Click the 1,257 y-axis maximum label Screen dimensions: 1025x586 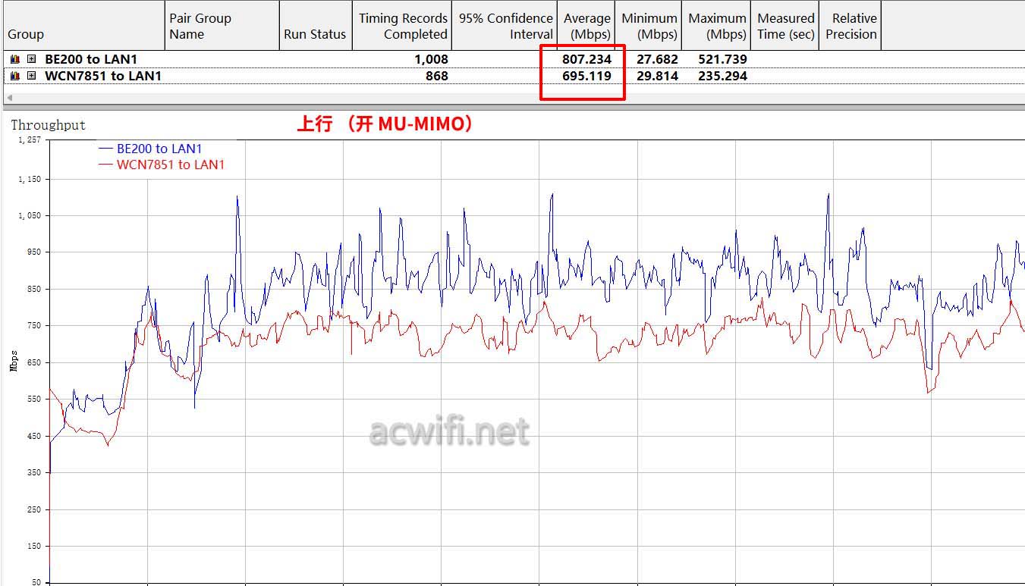30,139
